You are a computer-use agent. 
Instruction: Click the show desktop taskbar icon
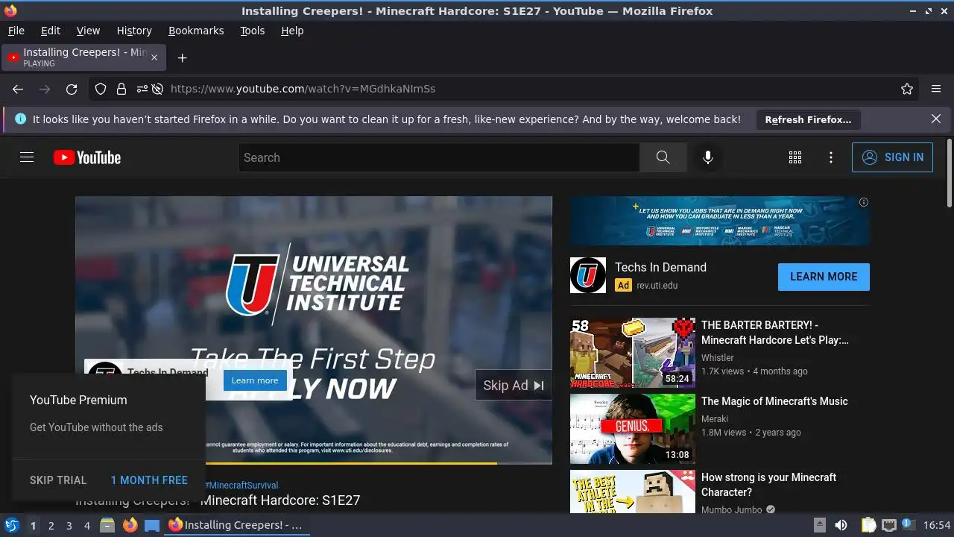(x=152, y=525)
